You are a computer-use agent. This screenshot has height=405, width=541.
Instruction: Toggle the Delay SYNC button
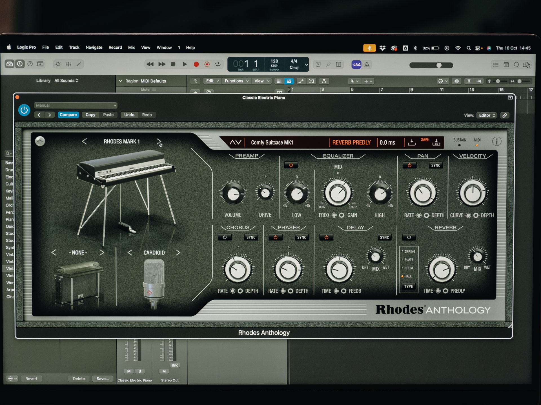[x=384, y=237]
